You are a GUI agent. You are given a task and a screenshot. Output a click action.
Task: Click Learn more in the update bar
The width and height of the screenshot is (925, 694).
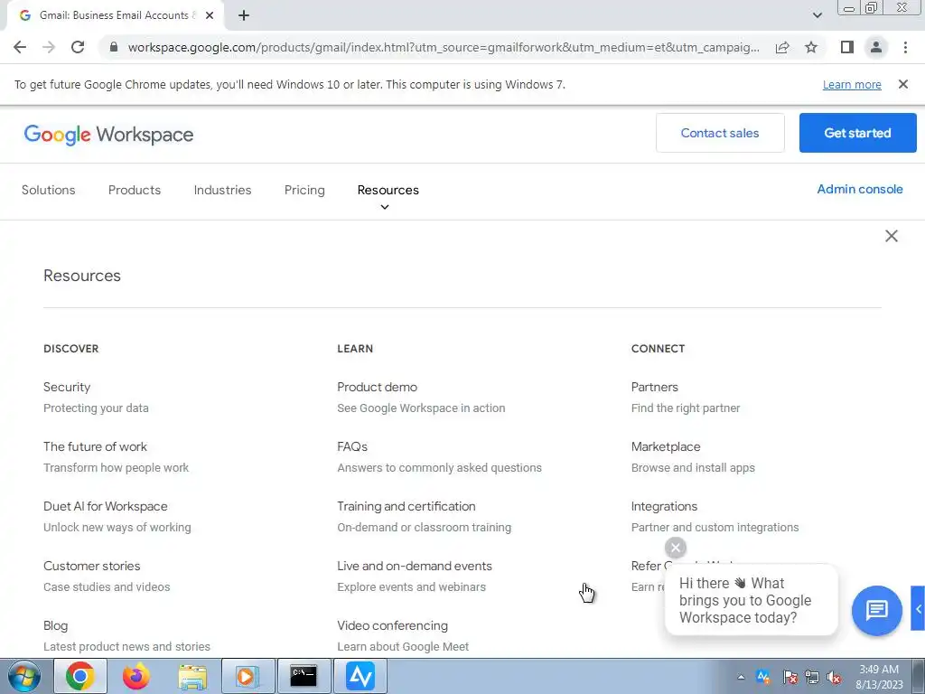coord(852,84)
